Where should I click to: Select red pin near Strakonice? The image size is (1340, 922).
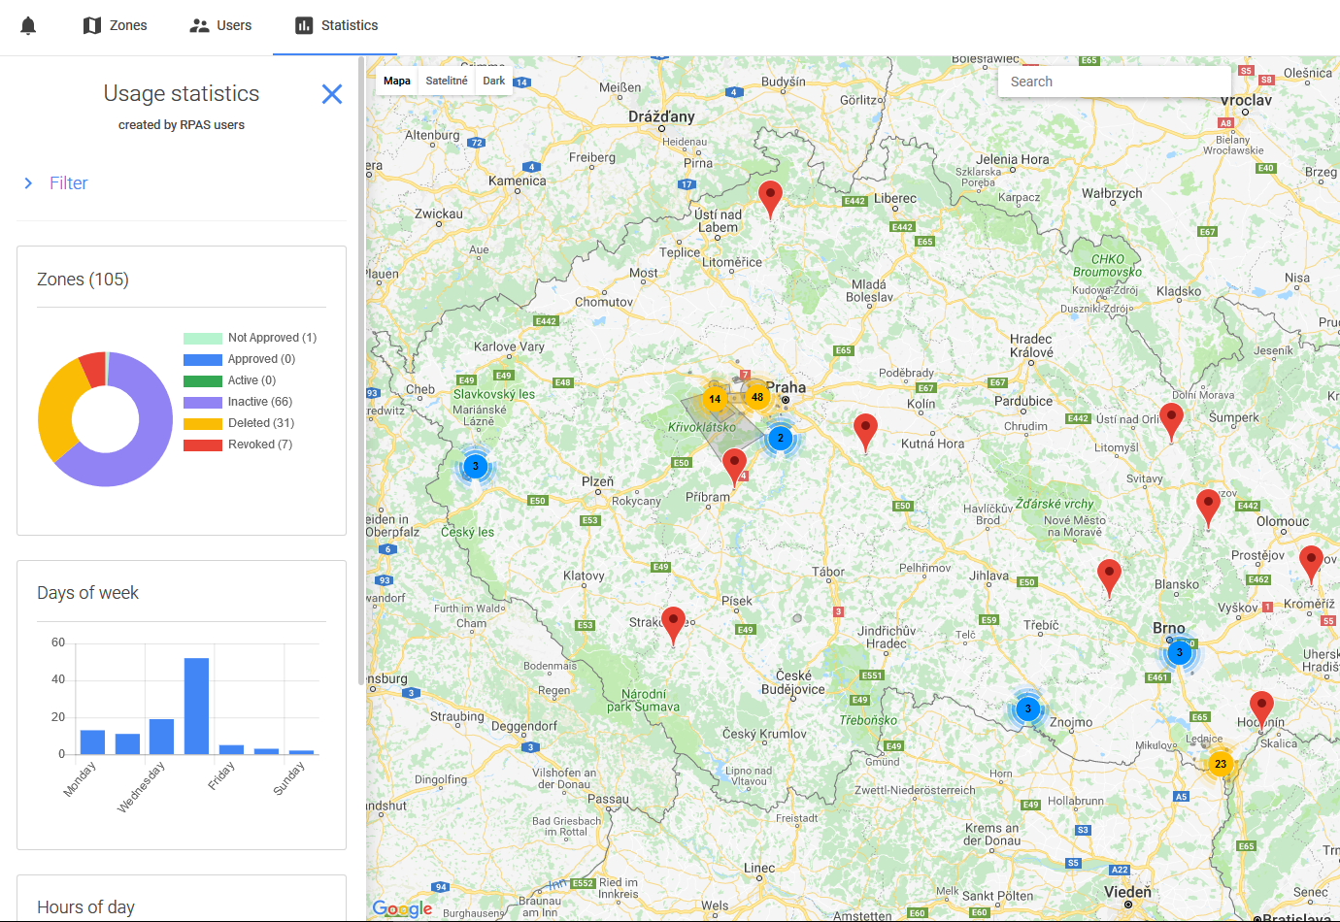coord(673,624)
